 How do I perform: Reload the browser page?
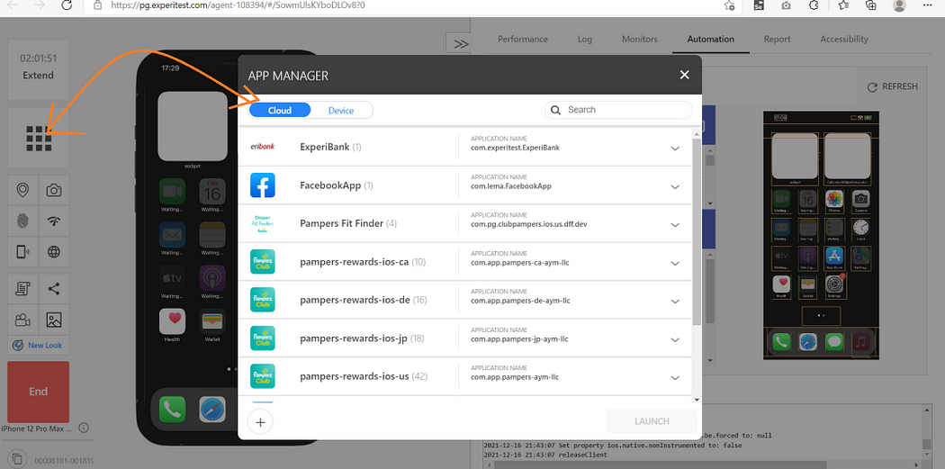tap(67, 5)
